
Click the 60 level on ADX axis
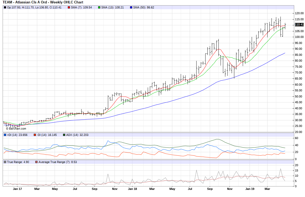(297, 138)
